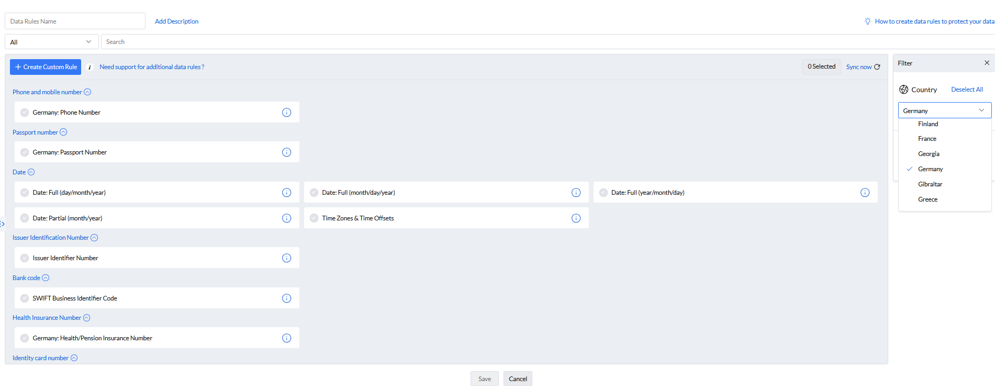The height and width of the screenshot is (390, 995).
Task: Click the Save button
Action: coord(485,379)
